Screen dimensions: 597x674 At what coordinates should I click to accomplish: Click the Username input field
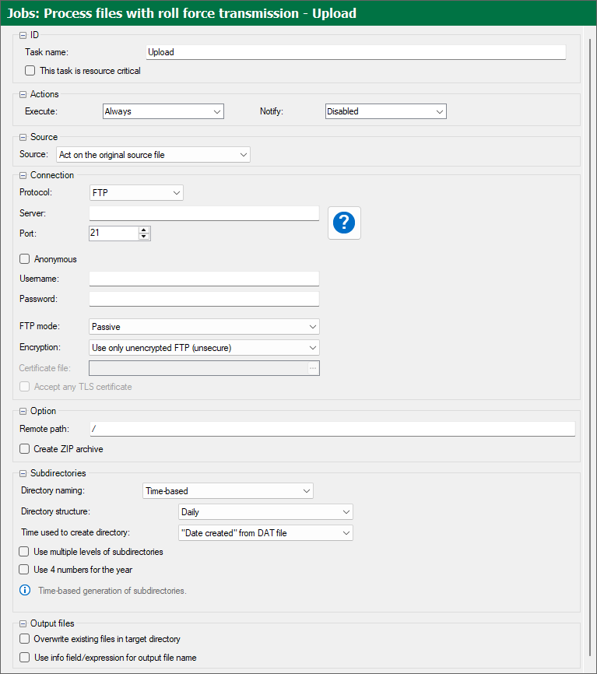pyautogui.click(x=204, y=279)
